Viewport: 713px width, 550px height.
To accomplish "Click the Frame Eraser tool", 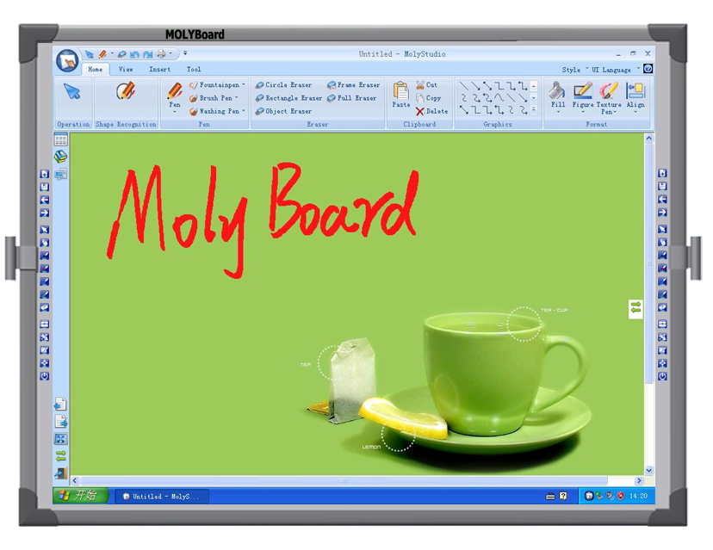I will point(353,85).
